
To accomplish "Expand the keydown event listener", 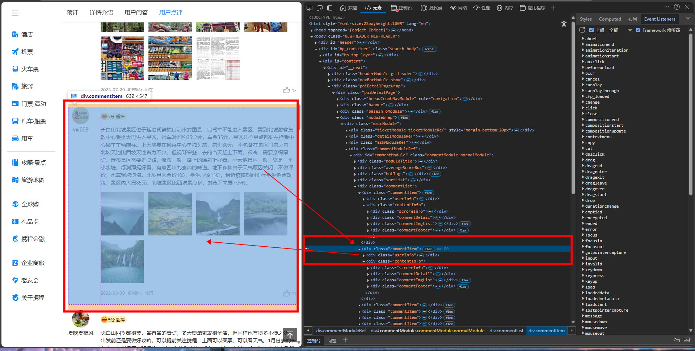I will pyautogui.click(x=583, y=270).
